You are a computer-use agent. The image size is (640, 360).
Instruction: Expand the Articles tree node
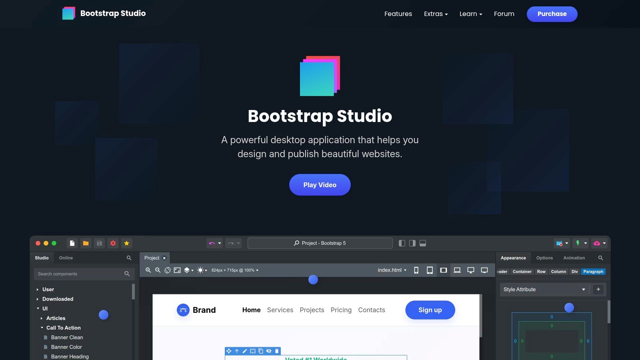point(42,318)
